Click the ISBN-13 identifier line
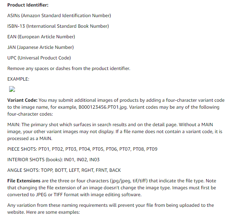This screenshot has width=243, height=217. tap(58, 26)
